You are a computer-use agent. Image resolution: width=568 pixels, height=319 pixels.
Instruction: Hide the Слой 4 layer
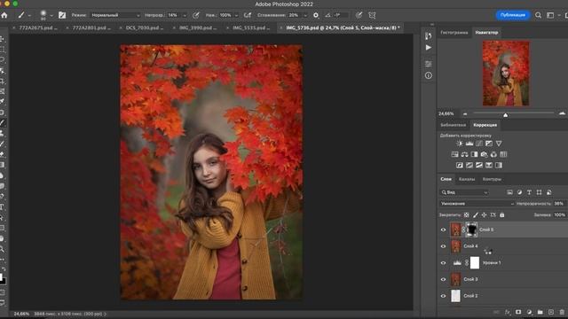443,246
